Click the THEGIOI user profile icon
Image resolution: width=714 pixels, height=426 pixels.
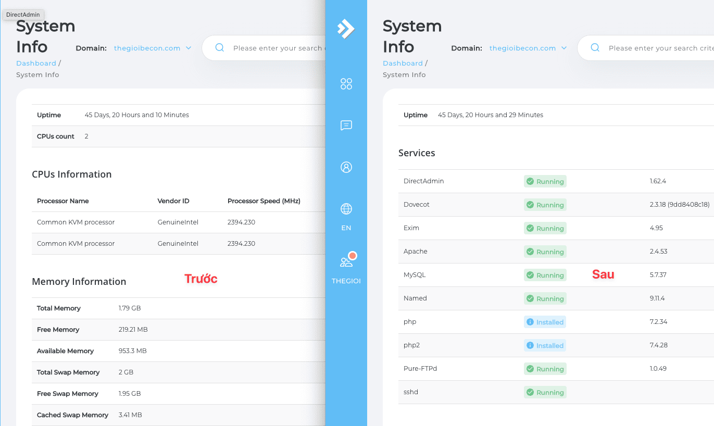coord(347,261)
